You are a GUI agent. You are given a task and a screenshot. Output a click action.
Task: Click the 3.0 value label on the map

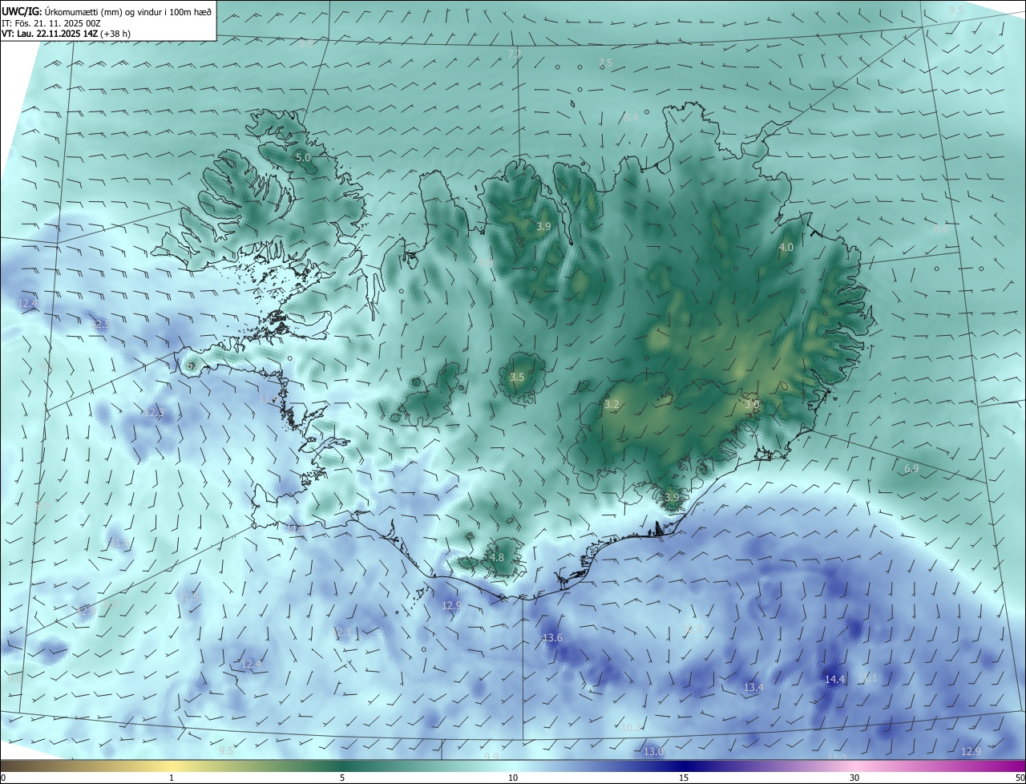coord(751,405)
